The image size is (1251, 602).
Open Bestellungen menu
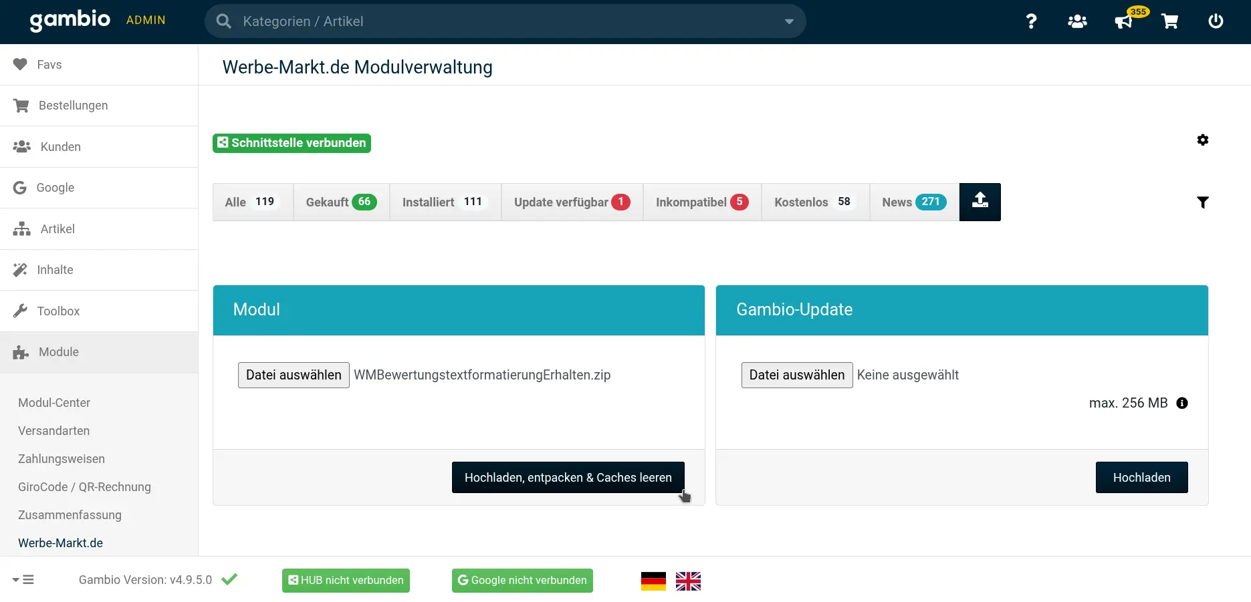[99, 106]
